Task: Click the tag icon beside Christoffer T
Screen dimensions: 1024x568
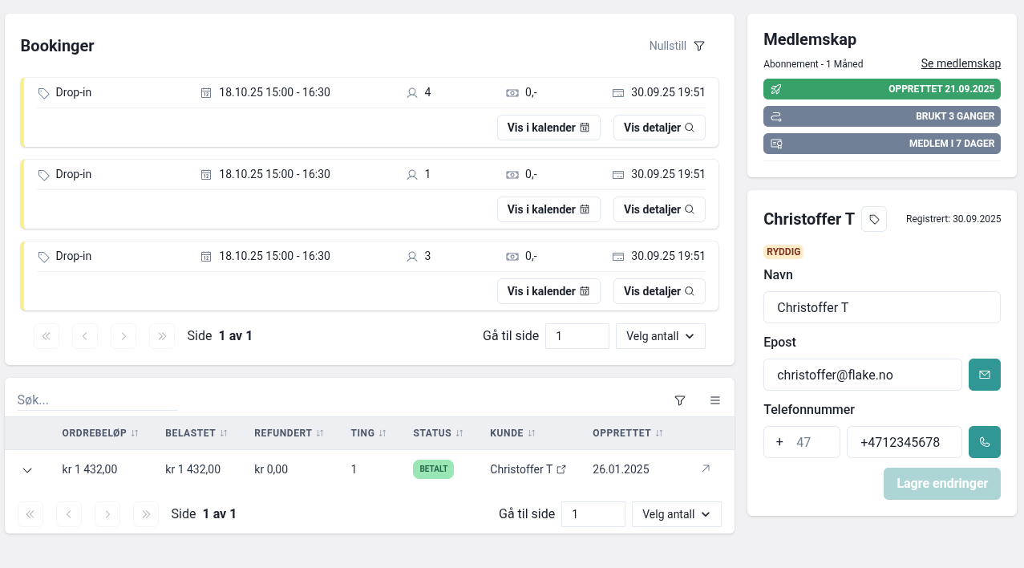Action: tap(873, 219)
